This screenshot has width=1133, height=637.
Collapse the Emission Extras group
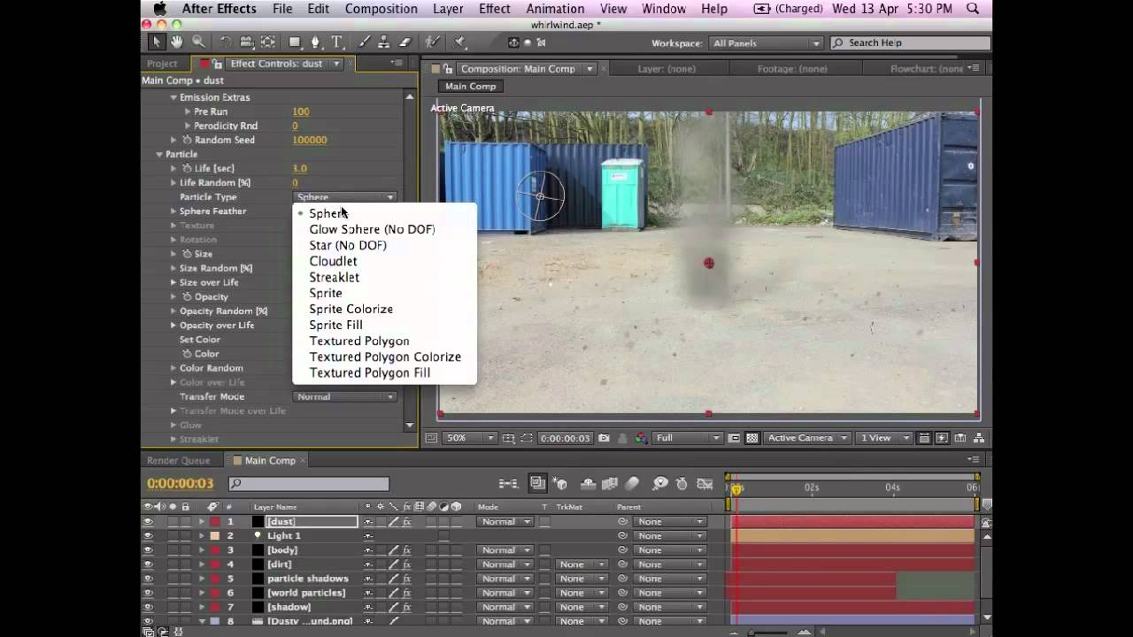tap(173, 97)
